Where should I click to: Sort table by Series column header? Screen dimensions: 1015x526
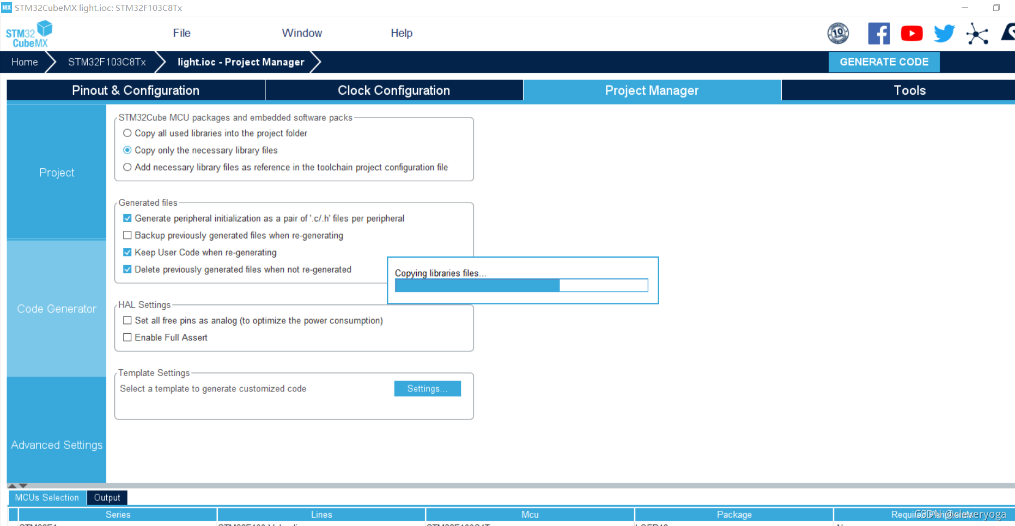pyautogui.click(x=118, y=515)
